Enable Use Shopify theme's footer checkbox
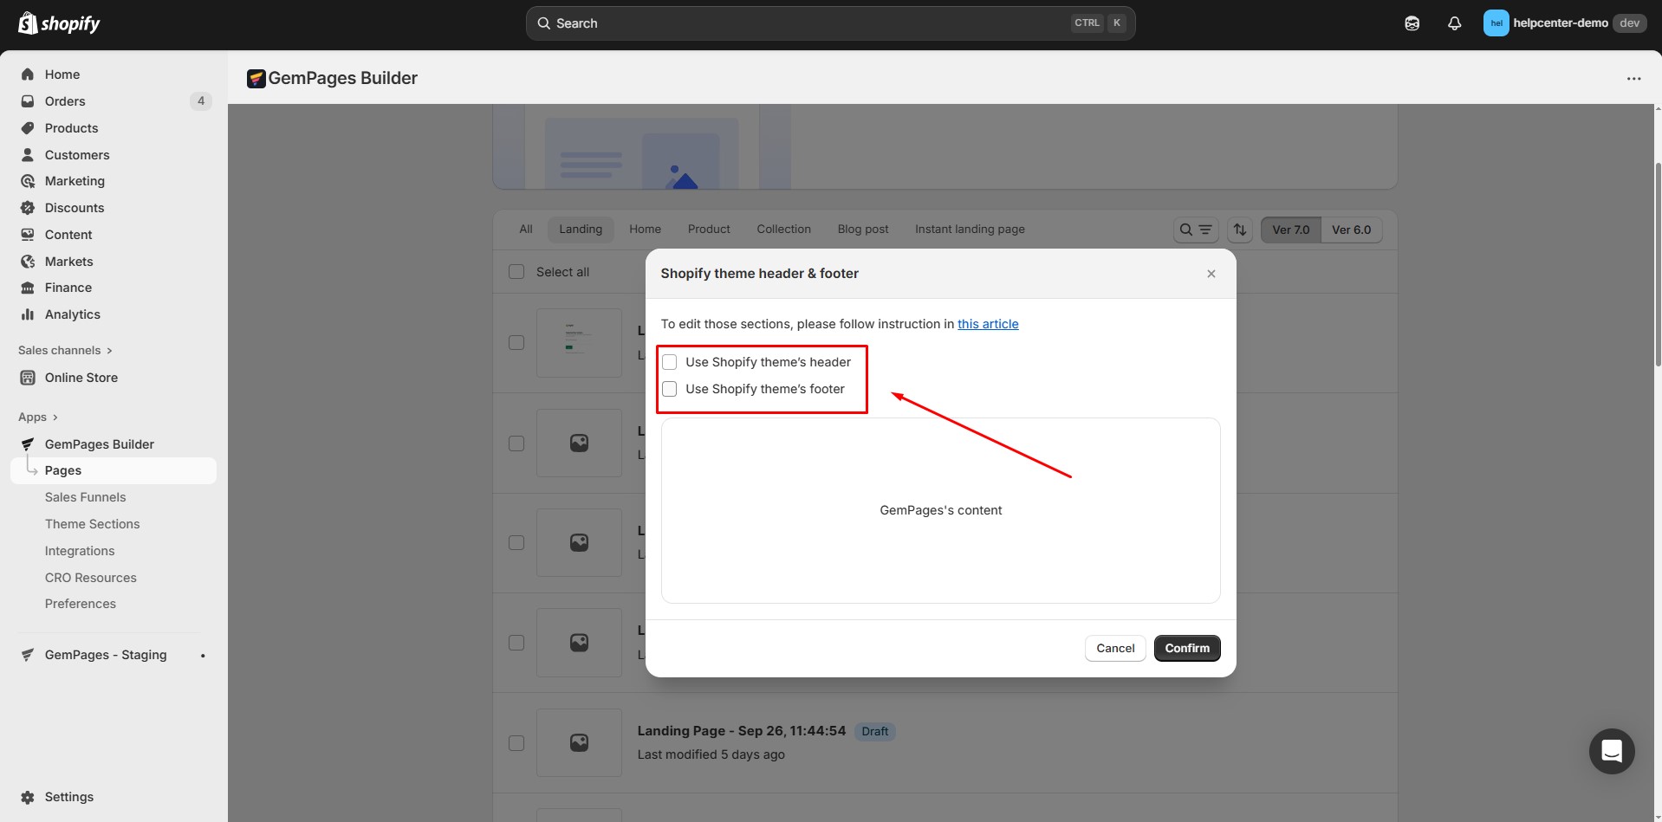This screenshot has width=1662, height=822. [669, 389]
